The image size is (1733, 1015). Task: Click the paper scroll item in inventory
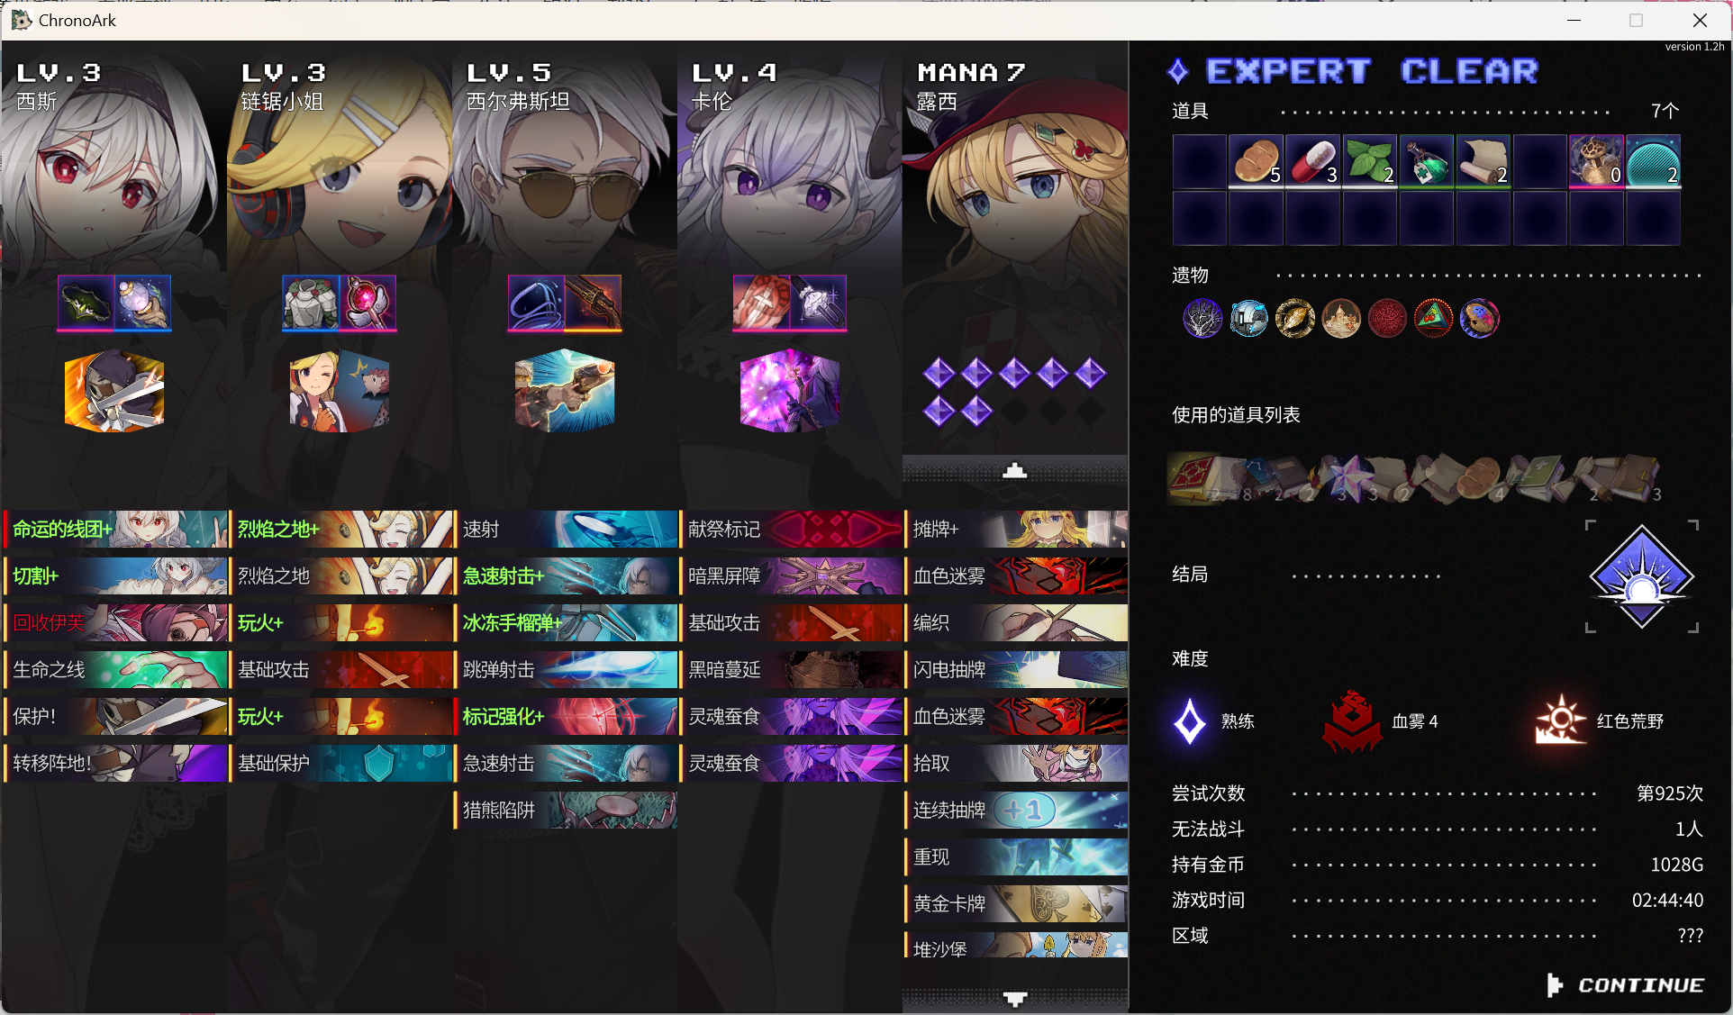tap(1483, 161)
